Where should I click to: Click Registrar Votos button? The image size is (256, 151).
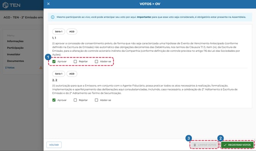click(x=237, y=145)
